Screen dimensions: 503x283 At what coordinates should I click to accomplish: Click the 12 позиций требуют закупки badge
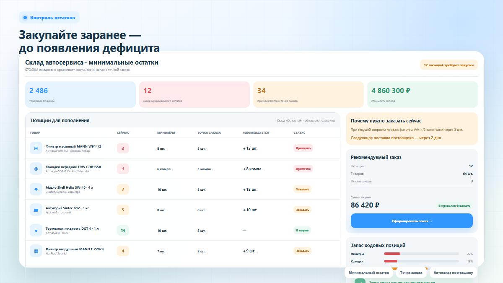tap(449, 65)
